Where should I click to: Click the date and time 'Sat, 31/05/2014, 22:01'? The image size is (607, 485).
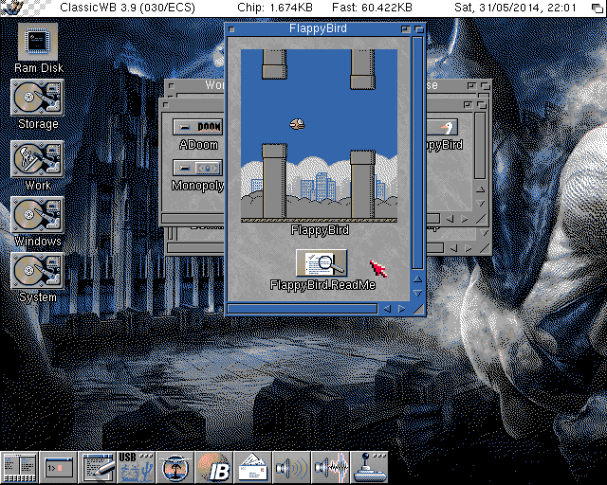coord(515,8)
